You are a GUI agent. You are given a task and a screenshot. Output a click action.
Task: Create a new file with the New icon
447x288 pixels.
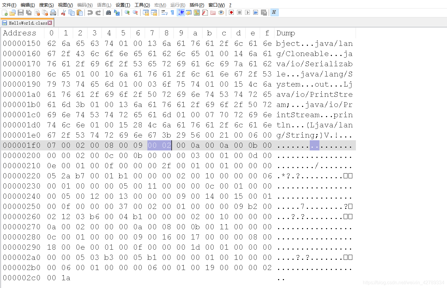point(5,13)
